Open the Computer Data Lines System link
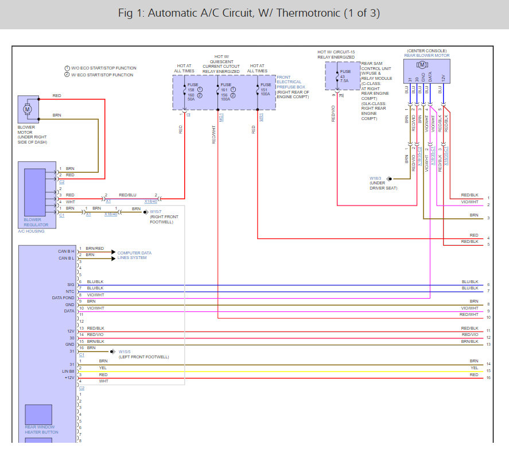Viewport: 509px width, 456px height. [134, 255]
